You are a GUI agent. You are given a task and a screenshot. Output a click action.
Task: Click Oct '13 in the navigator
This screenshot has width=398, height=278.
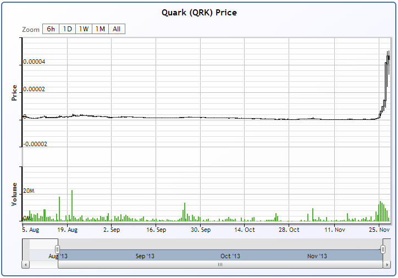[230, 256]
